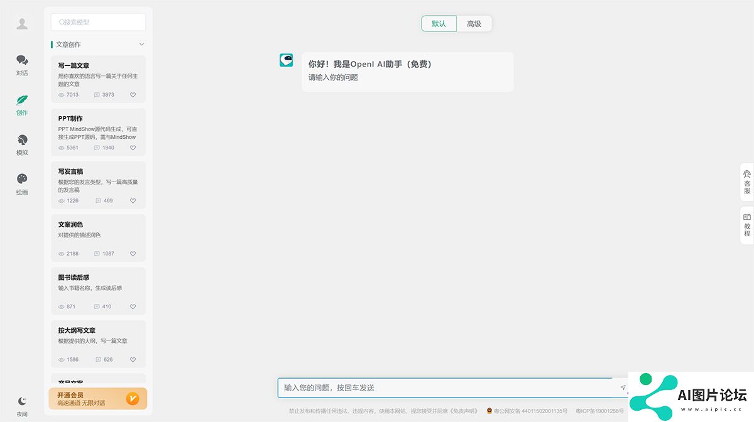Click eye icon on 按大纲写文章 card
The width and height of the screenshot is (754, 422).
62,360
